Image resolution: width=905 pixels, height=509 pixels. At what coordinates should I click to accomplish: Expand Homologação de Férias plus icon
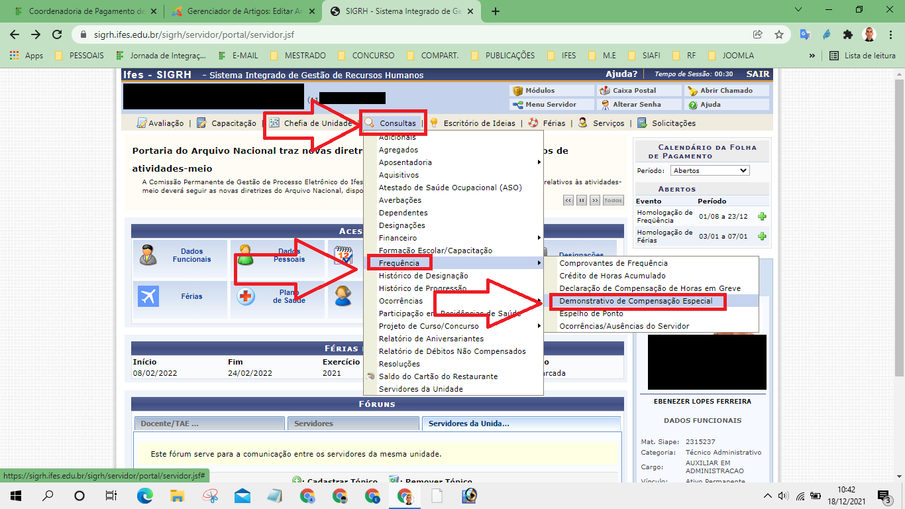(x=762, y=237)
